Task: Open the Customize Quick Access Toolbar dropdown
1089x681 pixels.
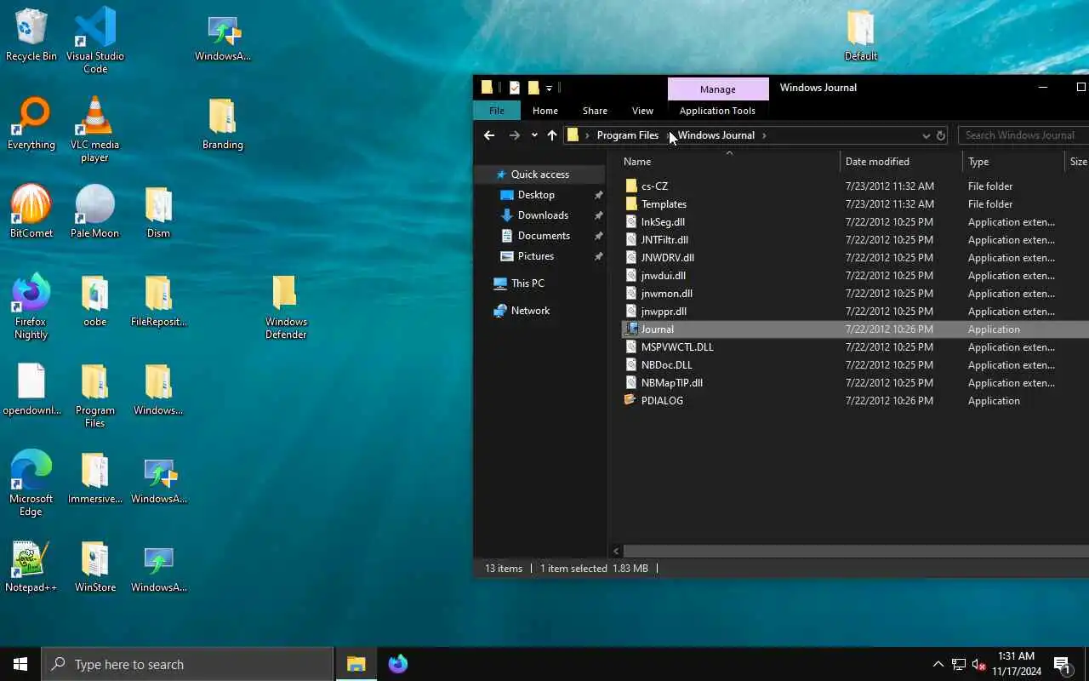Action: (x=550, y=88)
